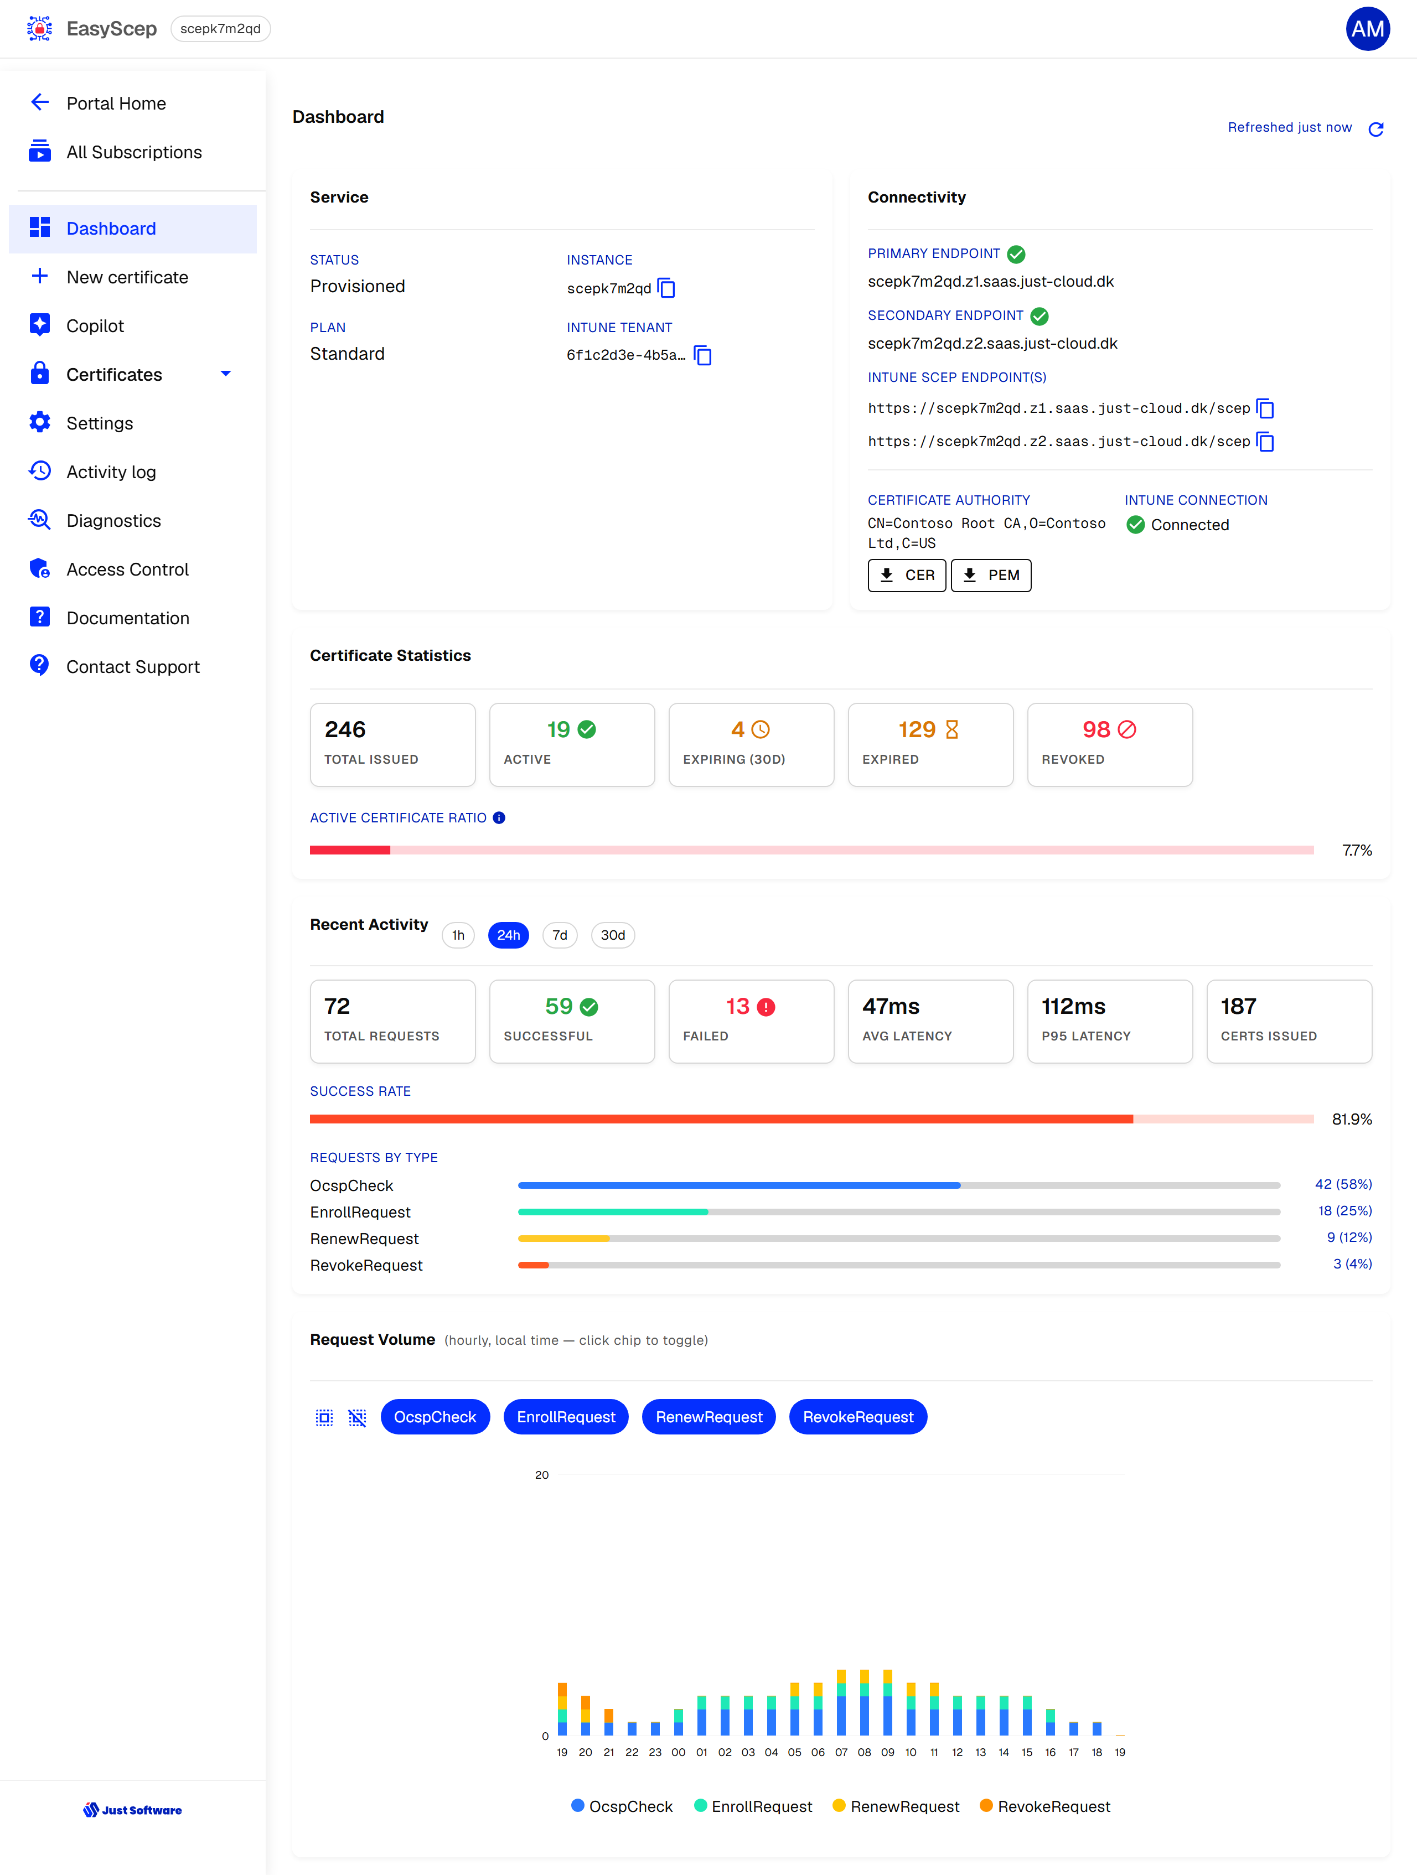Click the Contact Support question icon
The width and height of the screenshot is (1417, 1875).
(40, 665)
